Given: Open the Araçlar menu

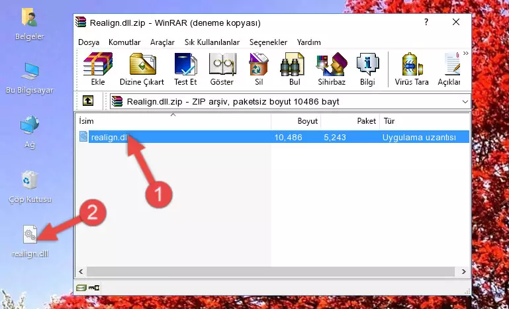Looking at the screenshot, I should pyautogui.click(x=162, y=42).
